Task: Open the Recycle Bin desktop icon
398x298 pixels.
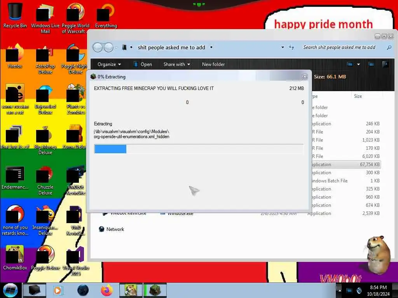Action: click(15, 15)
